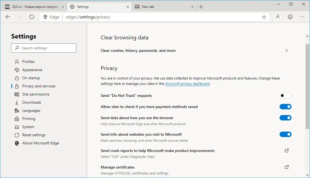Enable Send Do Not Track requests
310x178 pixels.
(x=285, y=96)
